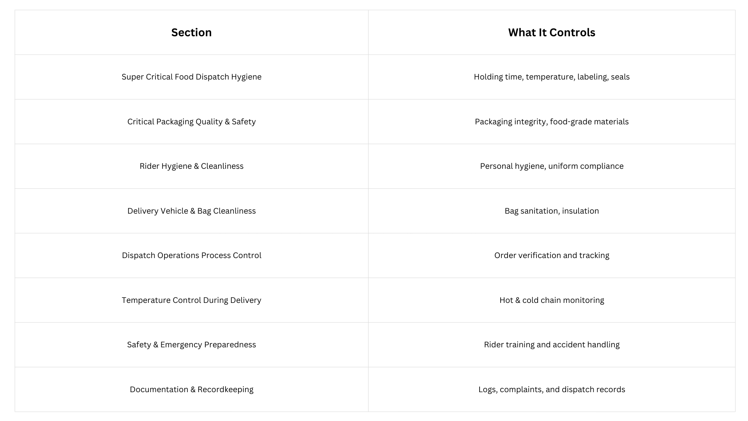The image size is (748, 421).
Task: Click the Rider Hygiene & Cleanliness cell
Action: point(191,166)
